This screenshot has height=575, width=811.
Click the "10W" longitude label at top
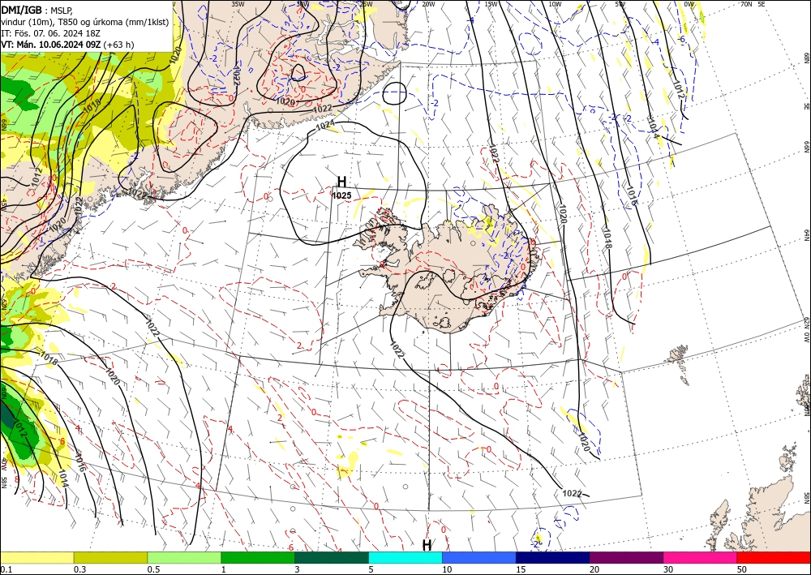click(x=555, y=4)
